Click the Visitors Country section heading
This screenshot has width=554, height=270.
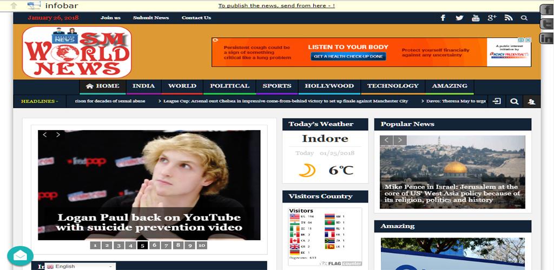[x=320, y=197]
